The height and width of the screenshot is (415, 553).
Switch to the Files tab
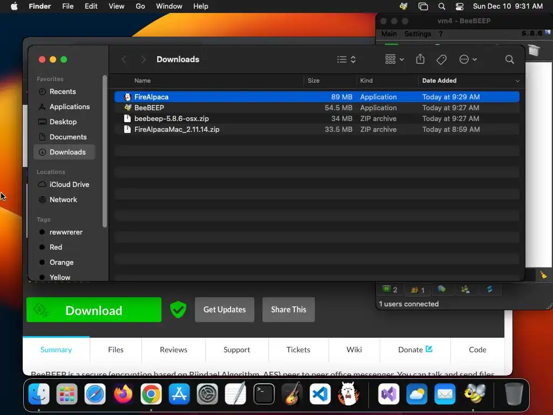[x=116, y=350]
